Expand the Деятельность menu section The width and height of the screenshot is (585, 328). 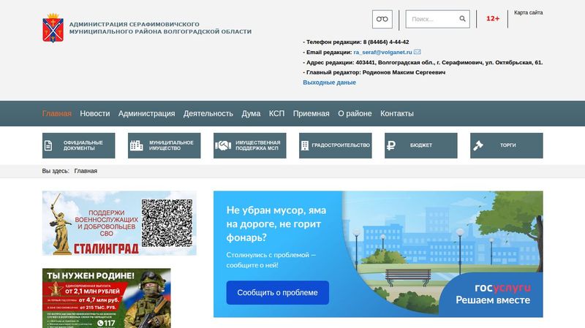click(208, 114)
